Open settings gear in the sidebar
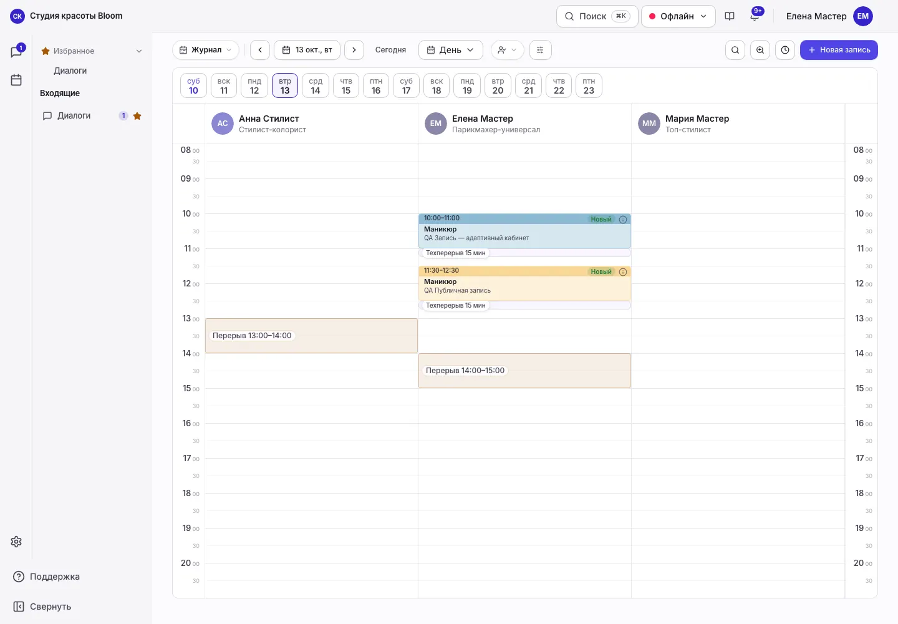898x624 pixels. click(x=16, y=542)
